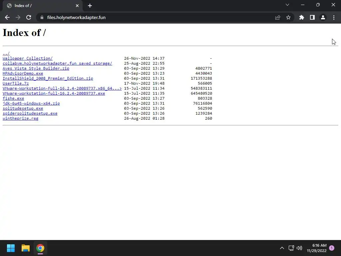
Task: Click the date 17-Nov-2022 19:48
Action: [144, 83]
